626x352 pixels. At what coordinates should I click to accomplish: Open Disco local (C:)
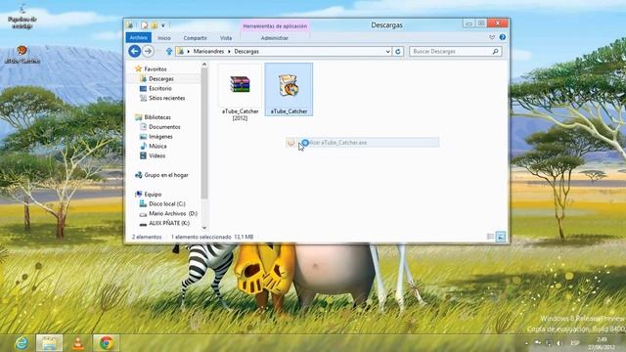[x=167, y=203]
